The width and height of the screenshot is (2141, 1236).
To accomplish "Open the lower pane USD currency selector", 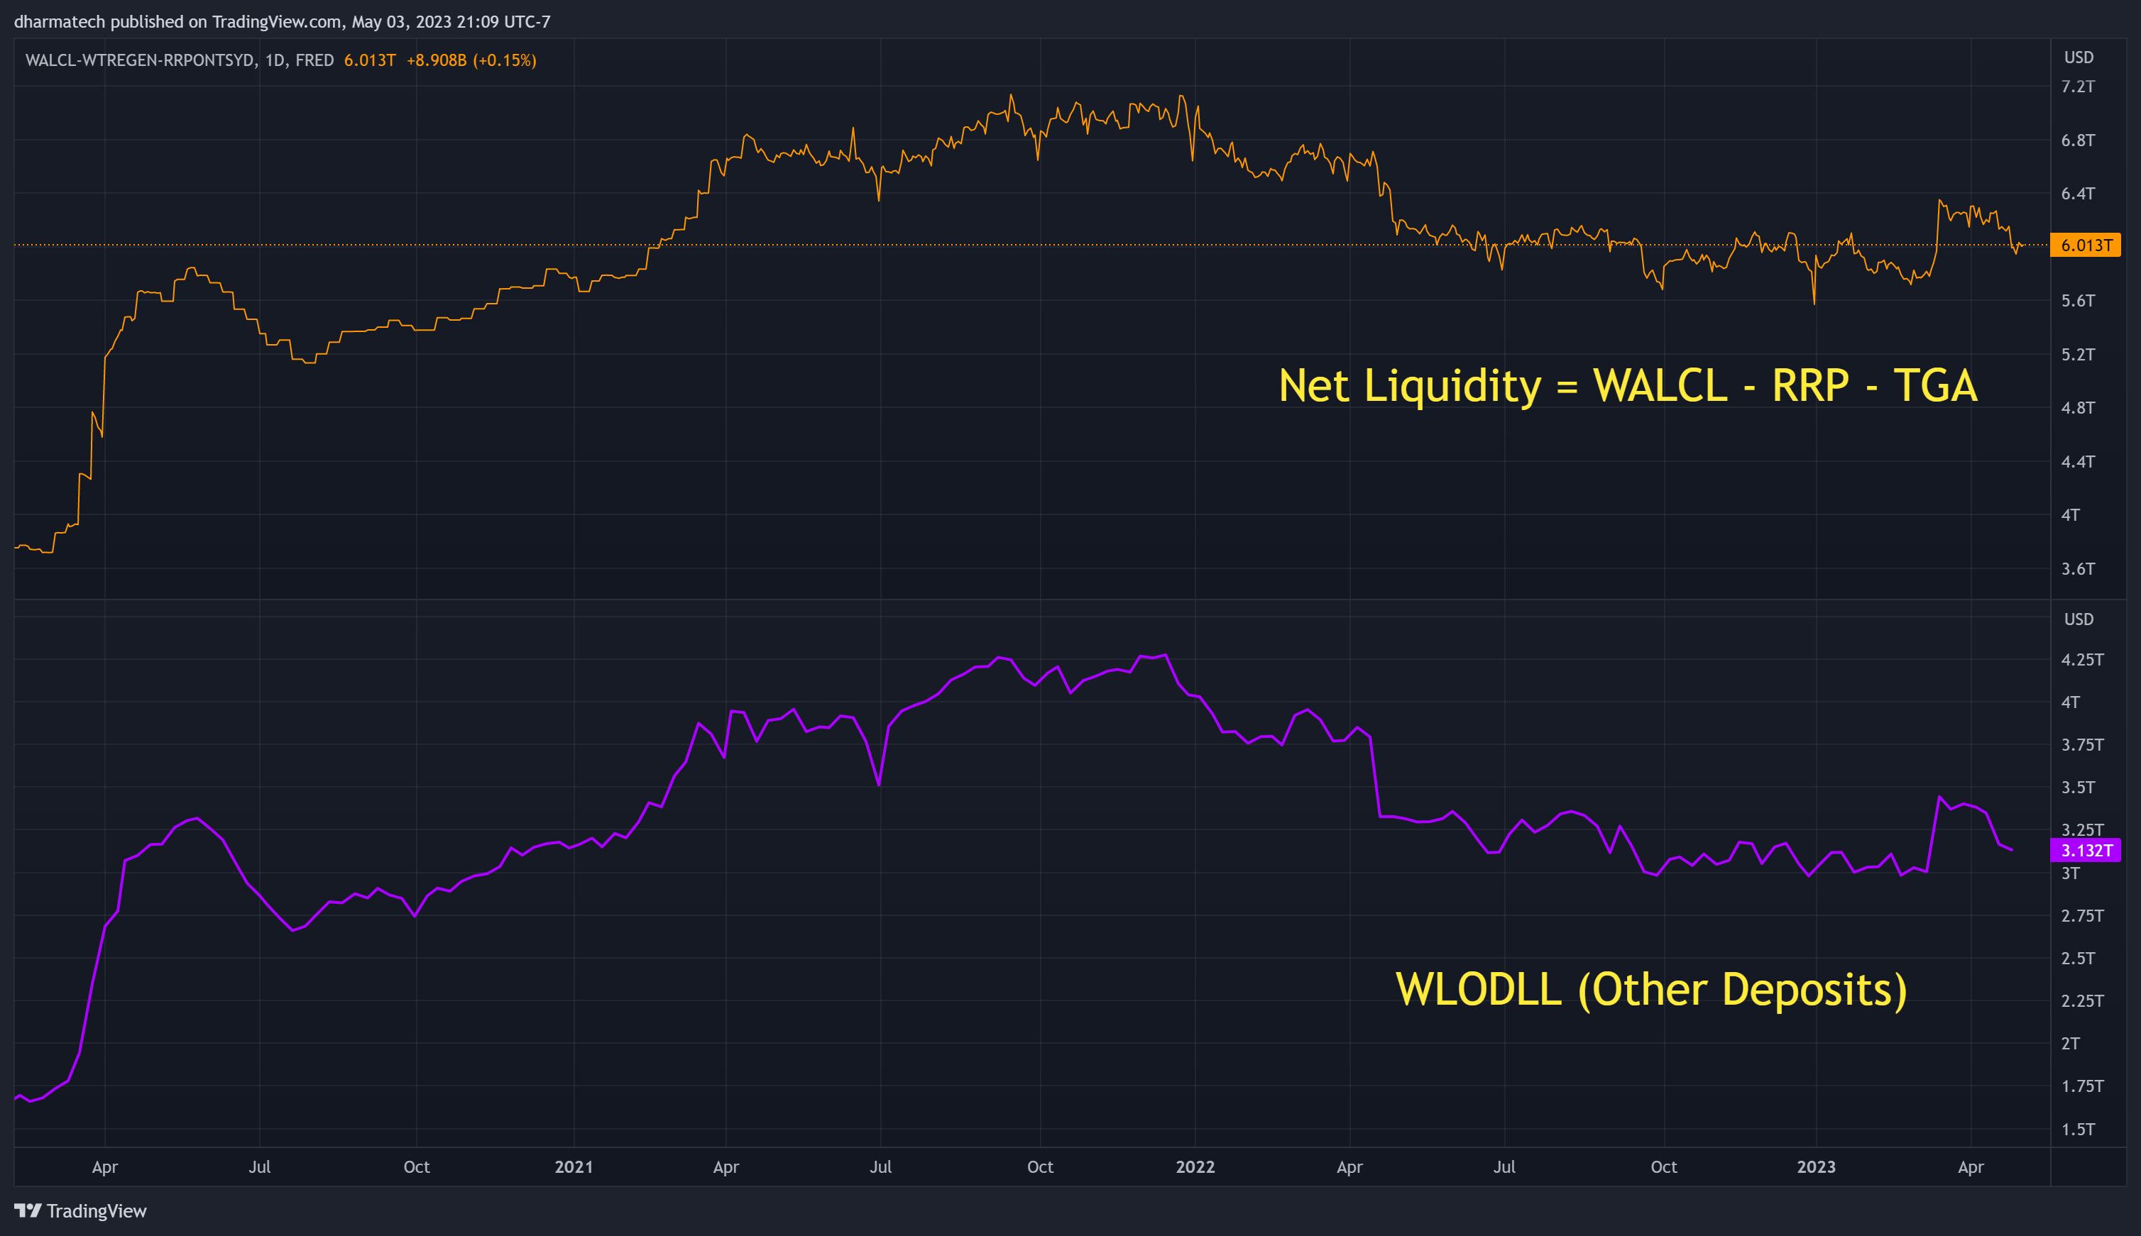I will [x=2078, y=619].
